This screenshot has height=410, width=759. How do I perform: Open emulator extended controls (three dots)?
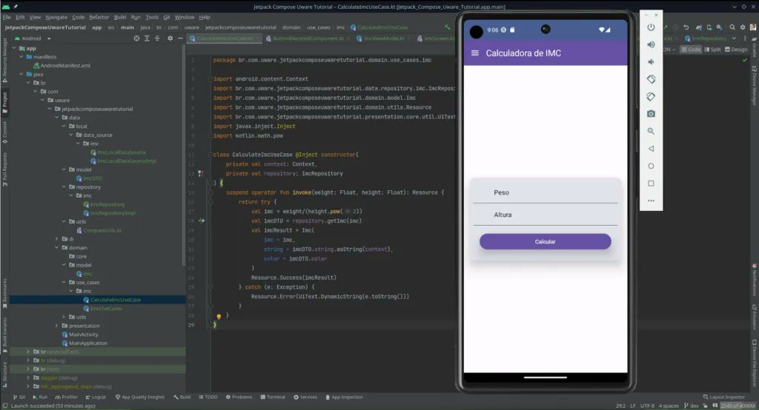coord(651,200)
